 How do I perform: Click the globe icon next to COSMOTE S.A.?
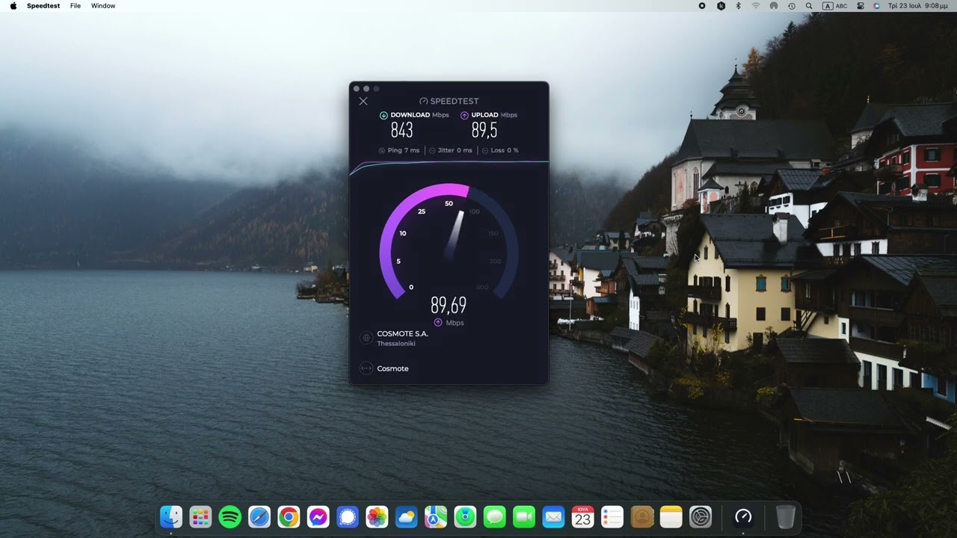point(366,338)
